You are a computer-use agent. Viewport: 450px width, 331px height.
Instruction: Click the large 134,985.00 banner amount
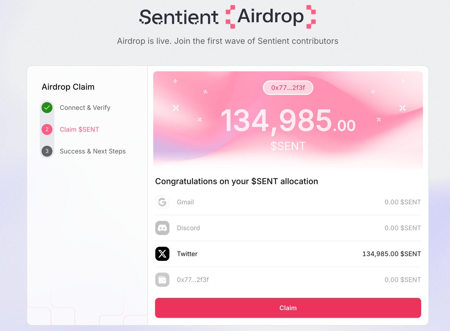point(288,121)
